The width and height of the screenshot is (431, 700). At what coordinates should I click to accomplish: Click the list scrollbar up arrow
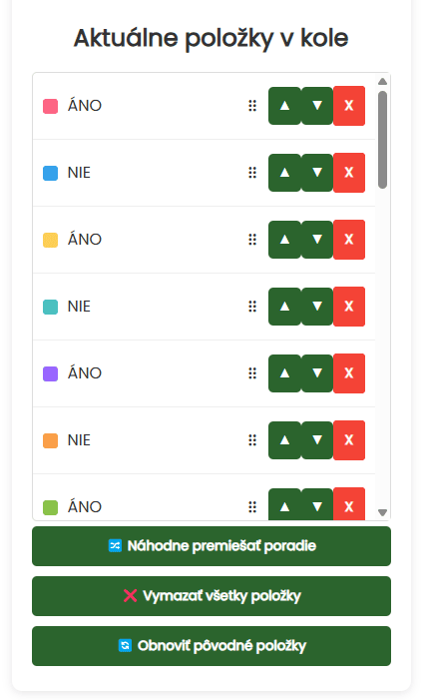[382, 81]
